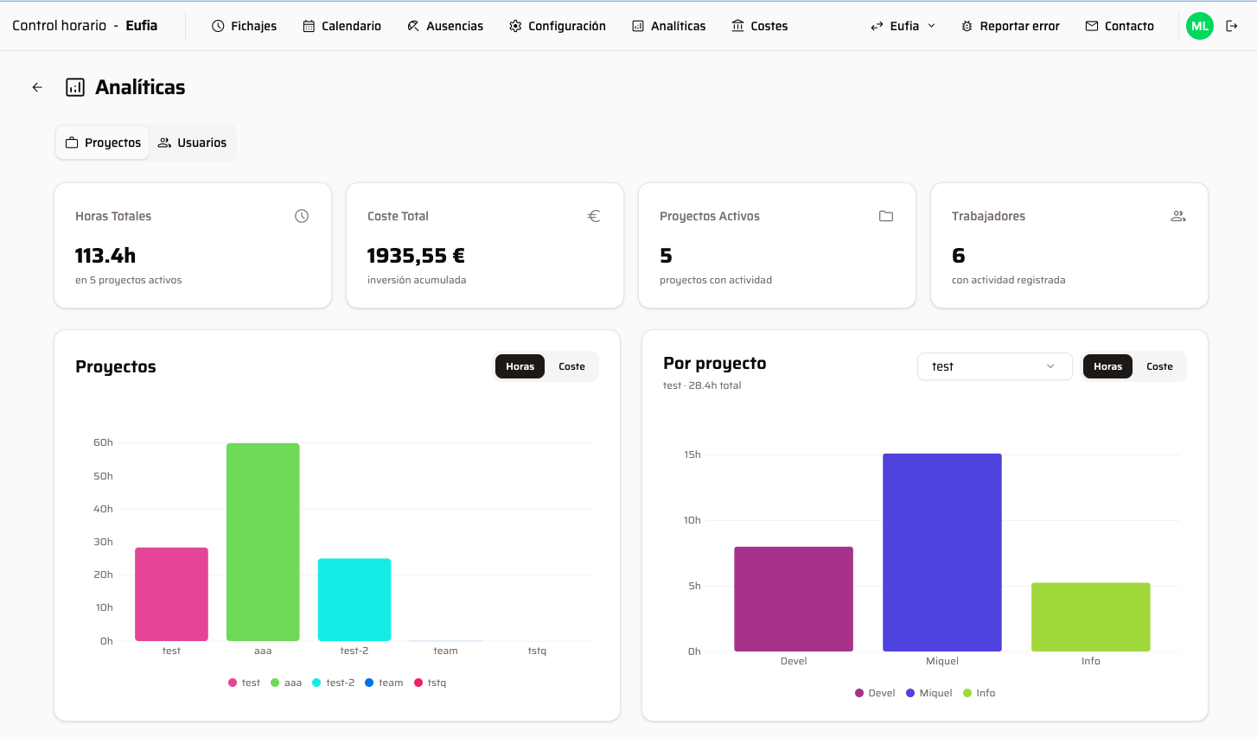The height and width of the screenshot is (737, 1257).
Task: Open the Costes section
Action: coord(759,26)
